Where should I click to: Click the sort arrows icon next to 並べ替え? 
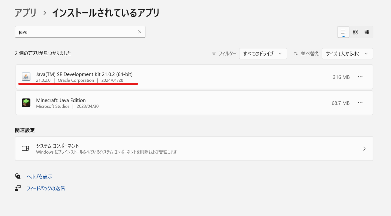pos(296,54)
